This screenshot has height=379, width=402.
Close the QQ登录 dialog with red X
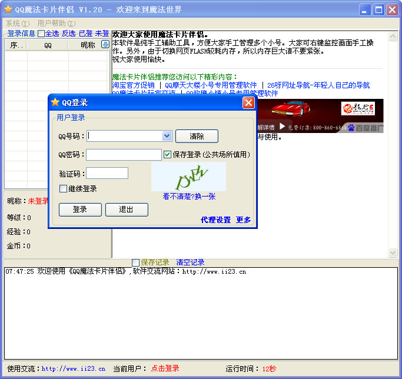coord(248,103)
